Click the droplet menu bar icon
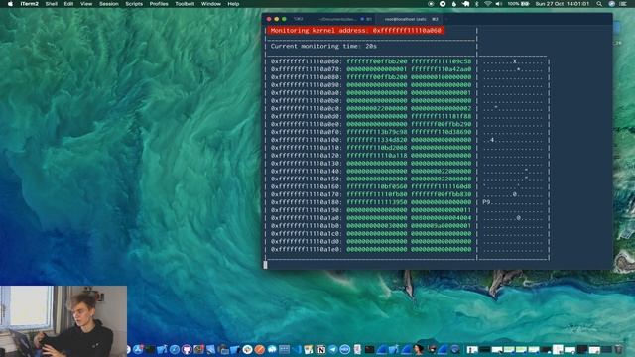 454,4
